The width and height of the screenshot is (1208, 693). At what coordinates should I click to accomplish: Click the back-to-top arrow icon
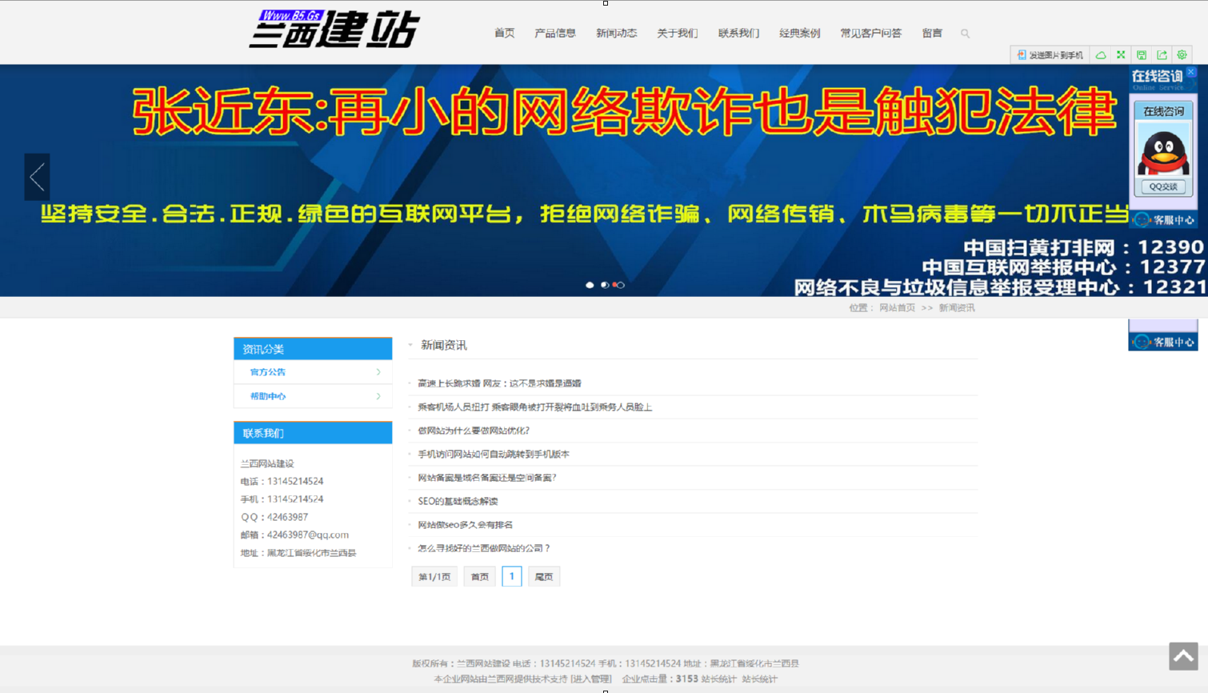1183,656
